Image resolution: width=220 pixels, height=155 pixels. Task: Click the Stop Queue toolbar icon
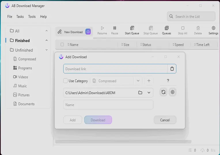tap(151, 28)
